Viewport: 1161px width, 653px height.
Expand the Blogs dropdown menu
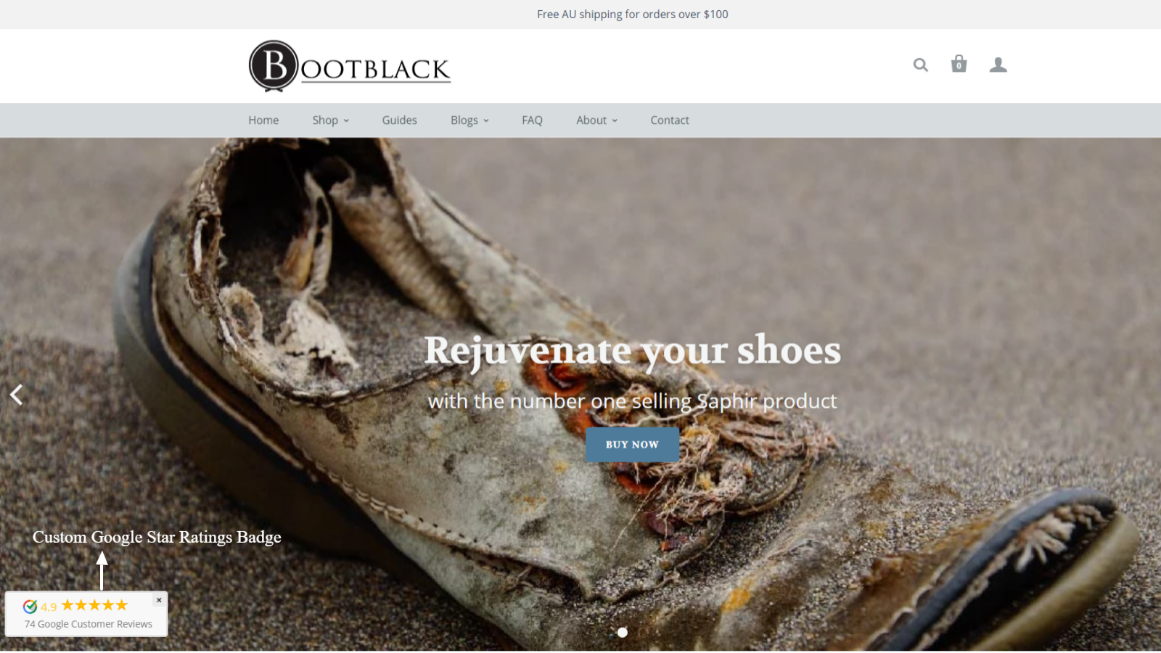(x=469, y=120)
